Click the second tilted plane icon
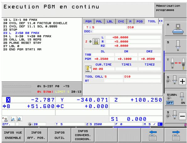This screenshot has width=187, height=143. click(x=19, y=119)
